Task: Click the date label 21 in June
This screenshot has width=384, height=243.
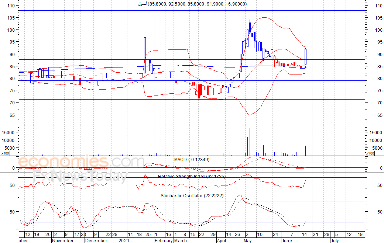Action: coord(315,235)
